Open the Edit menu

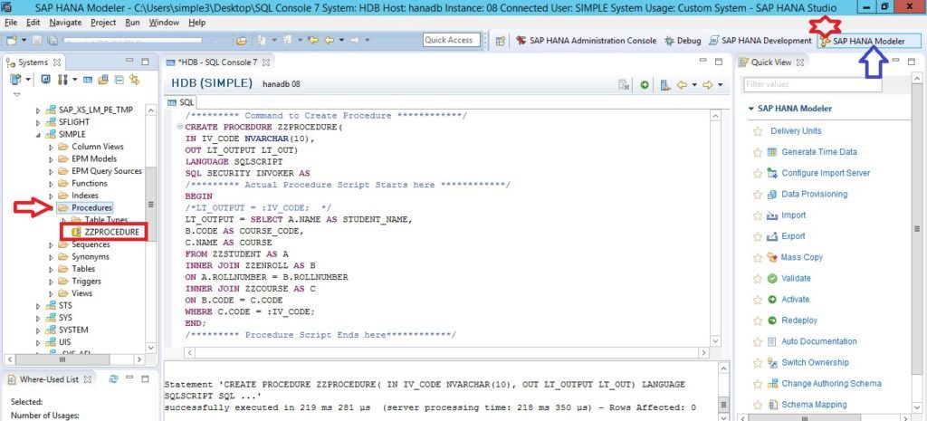click(x=33, y=23)
